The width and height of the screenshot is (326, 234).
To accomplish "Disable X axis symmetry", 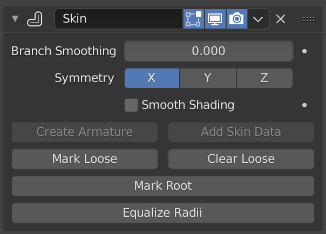I will (152, 78).
